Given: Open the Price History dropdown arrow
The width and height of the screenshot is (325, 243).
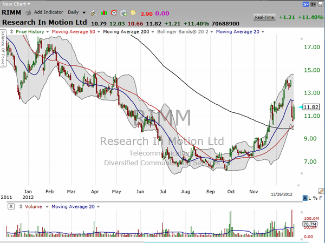Looking at the screenshot, I should click(48, 32).
